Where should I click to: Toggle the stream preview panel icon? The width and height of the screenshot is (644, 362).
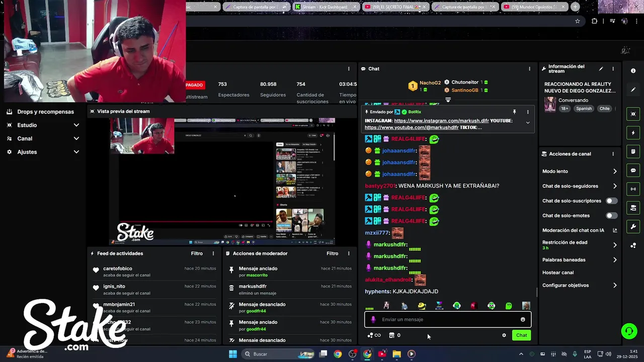pyautogui.click(x=633, y=114)
